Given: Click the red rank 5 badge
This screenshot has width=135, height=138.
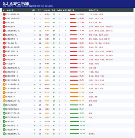Looking at the screenshot, I should (4, 31).
